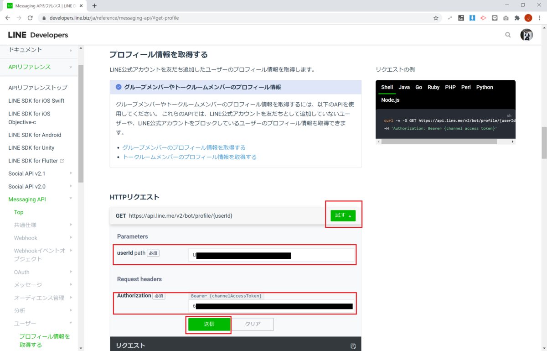Click the LINE Developers profile avatar

(526, 35)
